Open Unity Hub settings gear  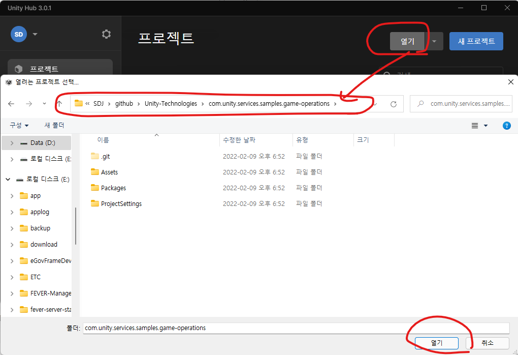(106, 34)
